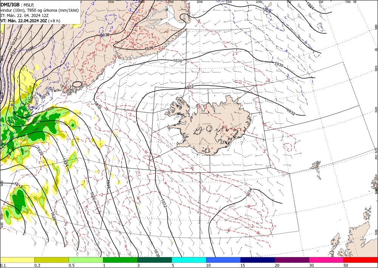Click the '70N' label at top edge
378x268 pixels.
click(x=348, y=2)
